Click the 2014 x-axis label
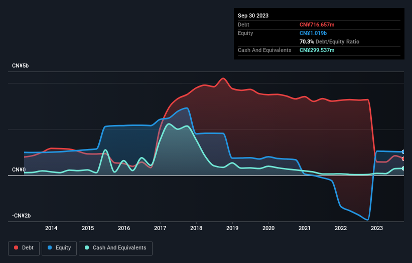 (51, 228)
